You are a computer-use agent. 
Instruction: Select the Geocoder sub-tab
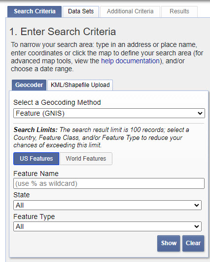29,85
